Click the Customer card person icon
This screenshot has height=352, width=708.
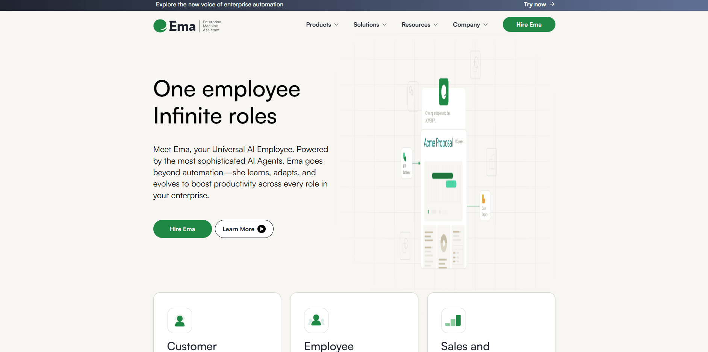[x=180, y=320]
